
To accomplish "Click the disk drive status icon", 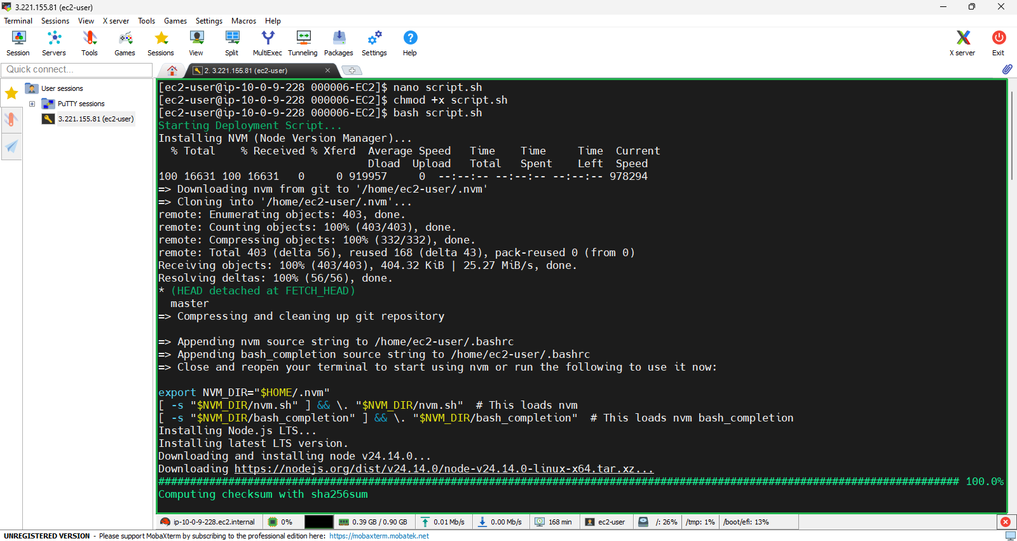I will (x=643, y=522).
